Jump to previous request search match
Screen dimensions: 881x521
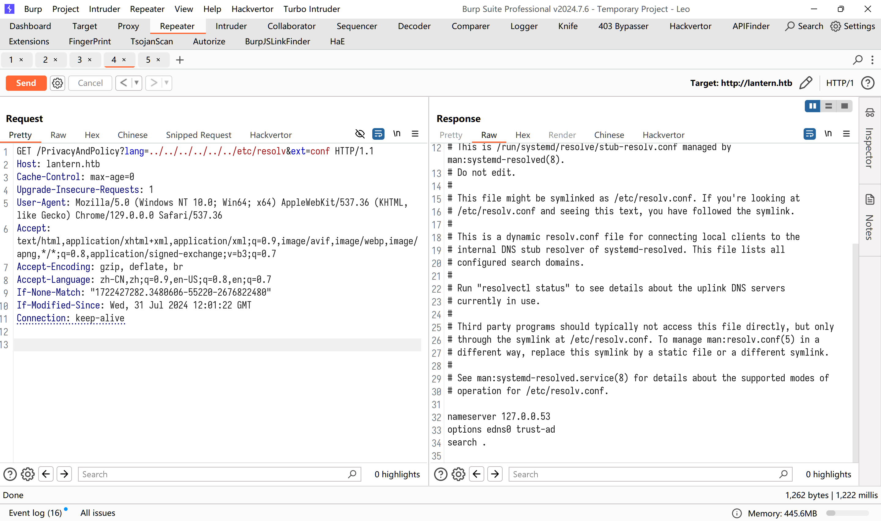pyautogui.click(x=46, y=474)
